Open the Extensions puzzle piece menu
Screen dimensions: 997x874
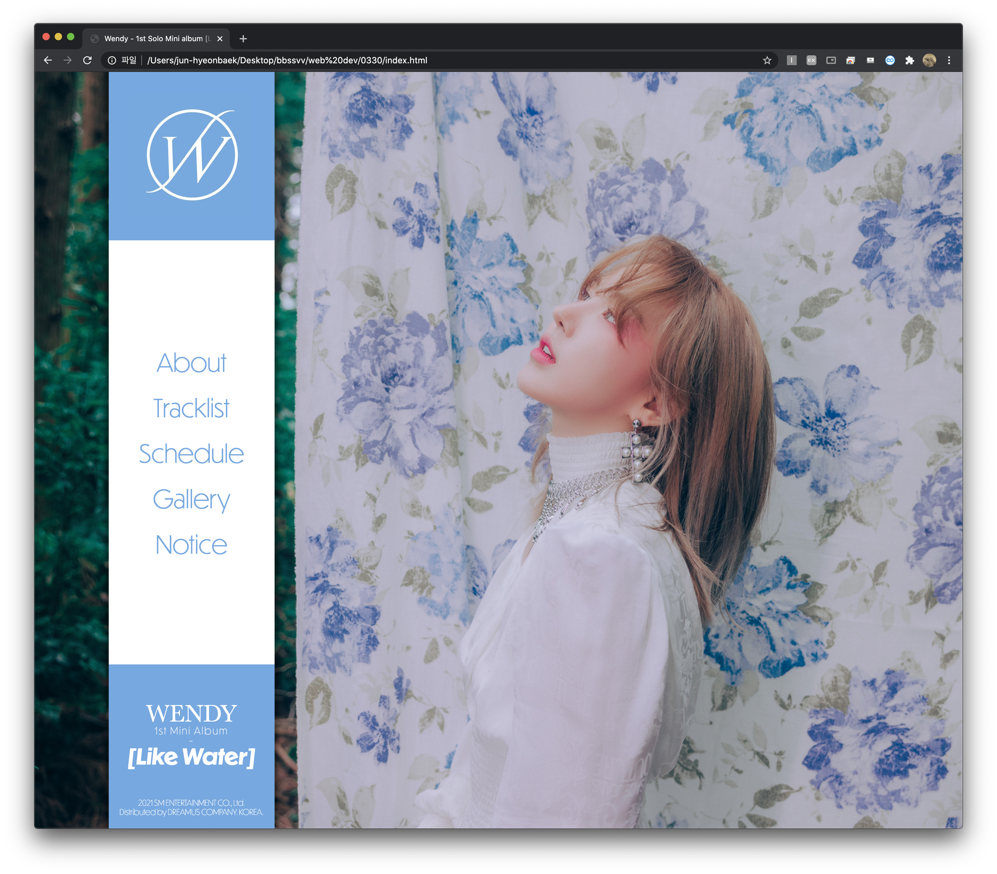click(909, 61)
